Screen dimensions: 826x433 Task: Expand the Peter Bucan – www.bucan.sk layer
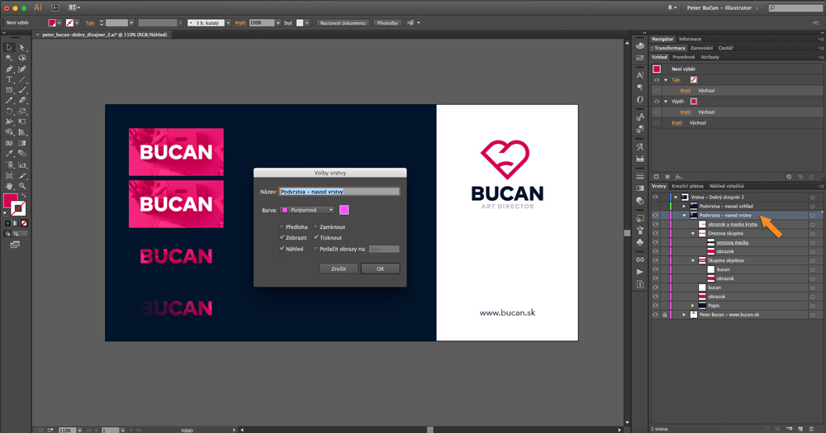[684, 315]
